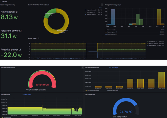Screen dimensions: 167x118
Task: Sort the pie legend by Value header
Action: 100,8
